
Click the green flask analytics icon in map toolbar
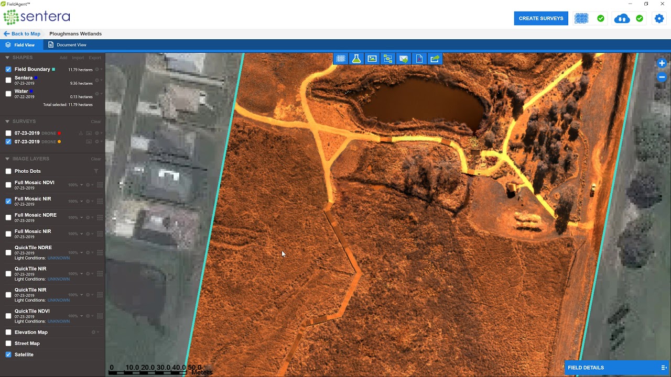point(356,59)
